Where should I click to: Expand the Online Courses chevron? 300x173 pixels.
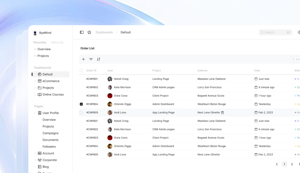(35, 95)
